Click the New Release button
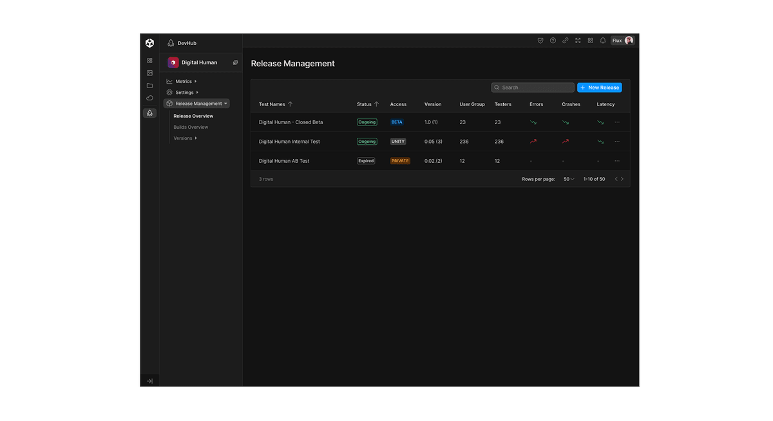The width and height of the screenshot is (773, 421). point(599,88)
